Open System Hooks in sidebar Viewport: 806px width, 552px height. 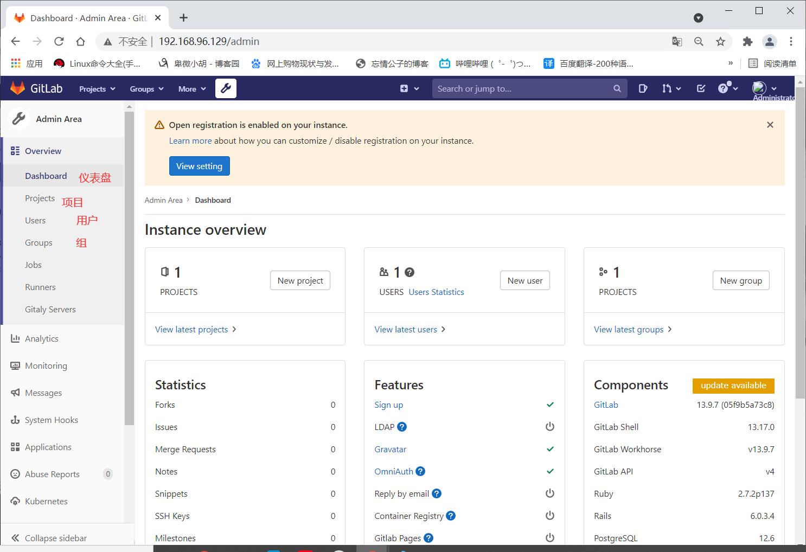pos(44,420)
